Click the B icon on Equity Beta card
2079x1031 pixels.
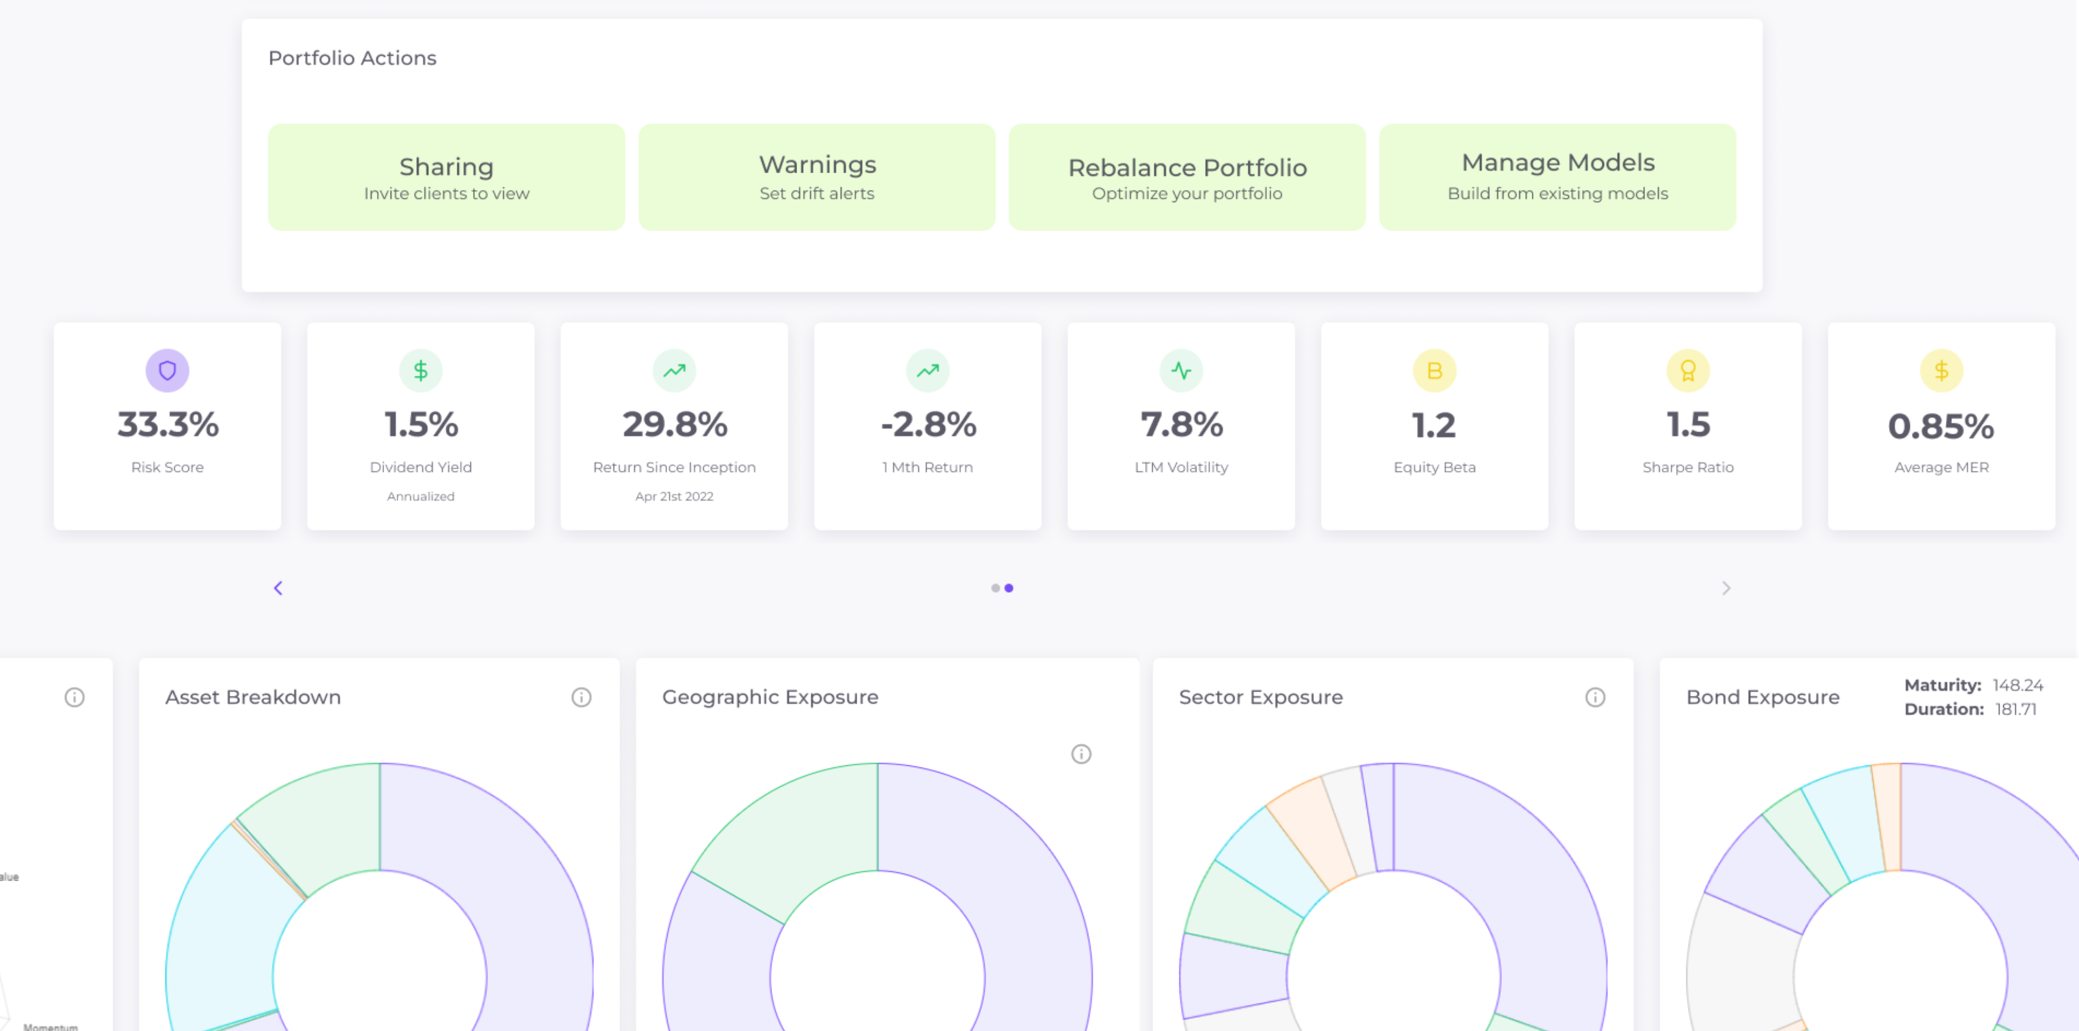[x=1434, y=370]
